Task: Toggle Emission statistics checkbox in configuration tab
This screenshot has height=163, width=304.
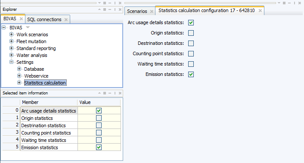Action: pos(191,74)
